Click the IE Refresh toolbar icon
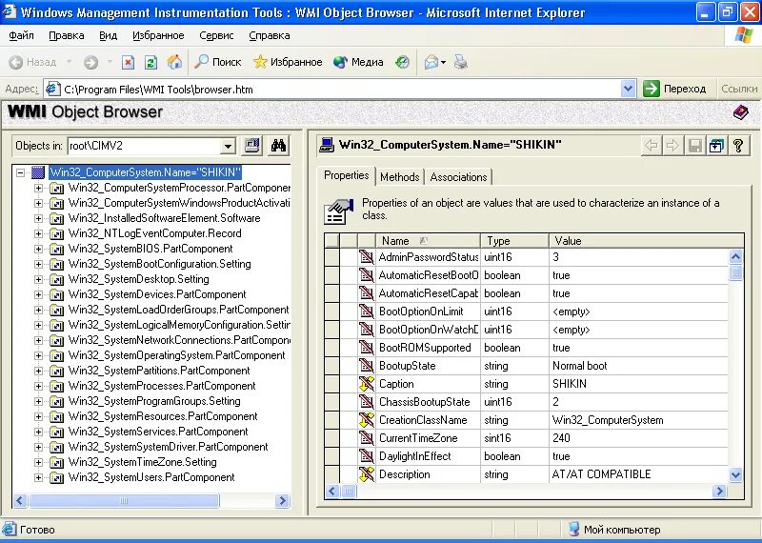The image size is (762, 543). 151,62
